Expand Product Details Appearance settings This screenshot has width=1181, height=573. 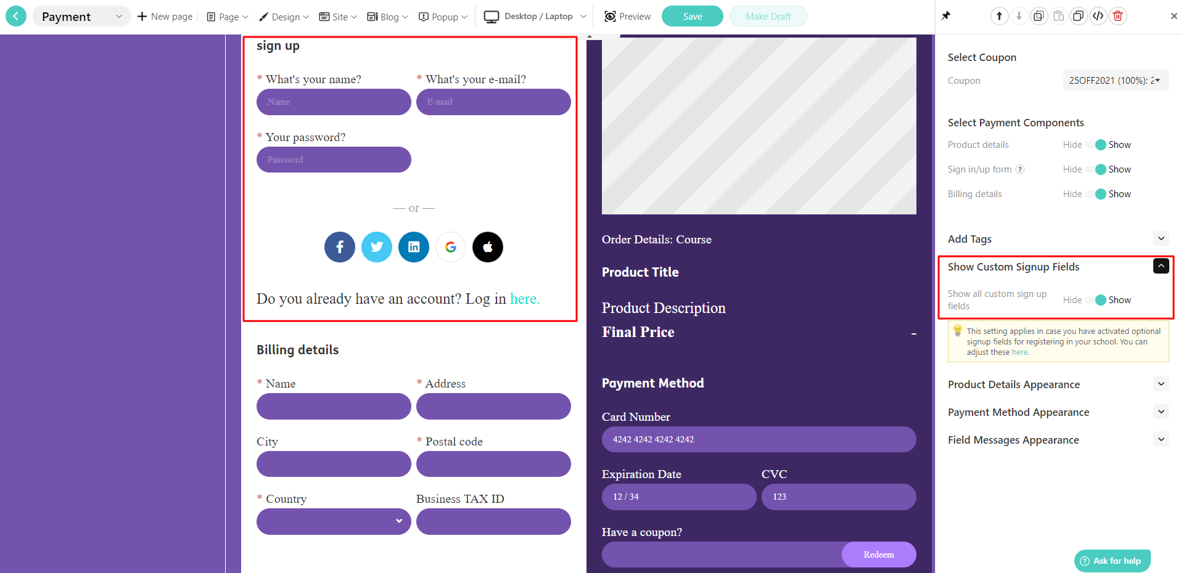pos(1162,383)
